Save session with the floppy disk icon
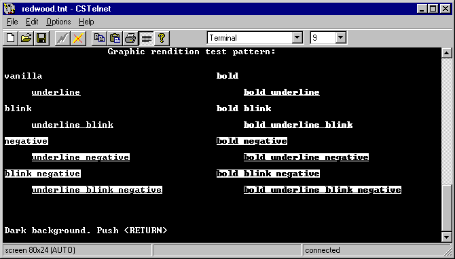Image resolution: width=455 pixels, height=259 pixels. tap(41, 38)
